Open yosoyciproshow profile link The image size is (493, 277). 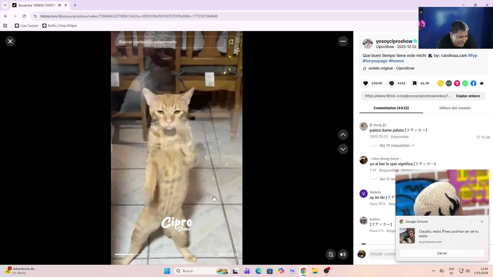(394, 41)
